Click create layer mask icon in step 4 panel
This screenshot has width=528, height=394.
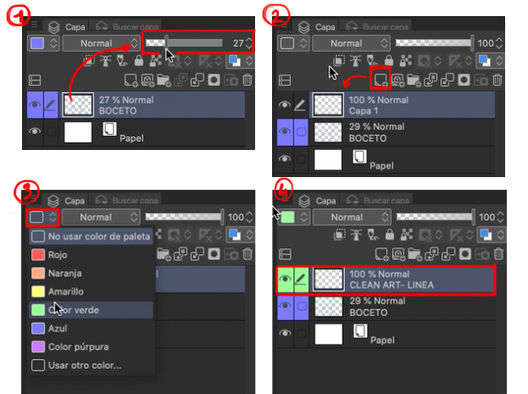[465, 254]
